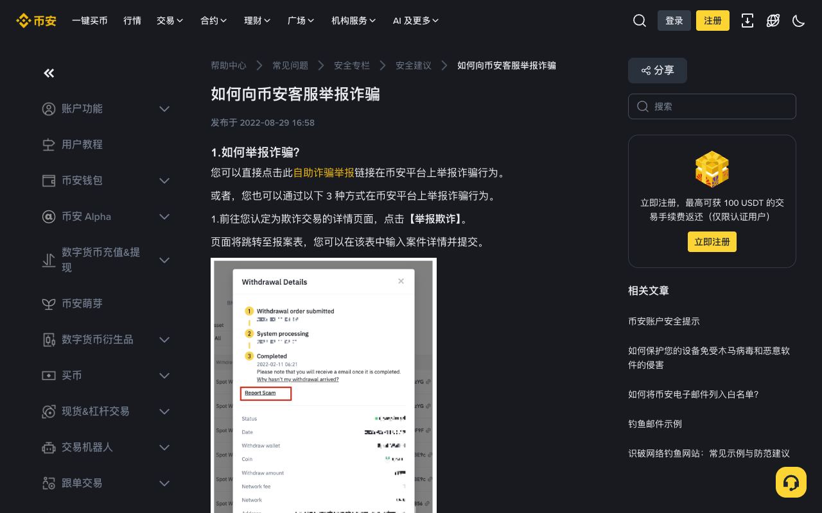The image size is (822, 513).
Task: Click the 账户功能 user icon
Action: 49,109
